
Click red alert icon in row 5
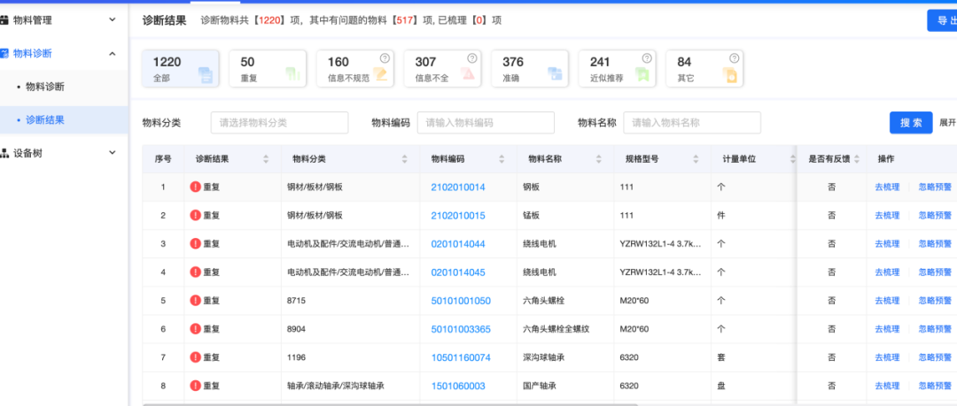tap(195, 301)
